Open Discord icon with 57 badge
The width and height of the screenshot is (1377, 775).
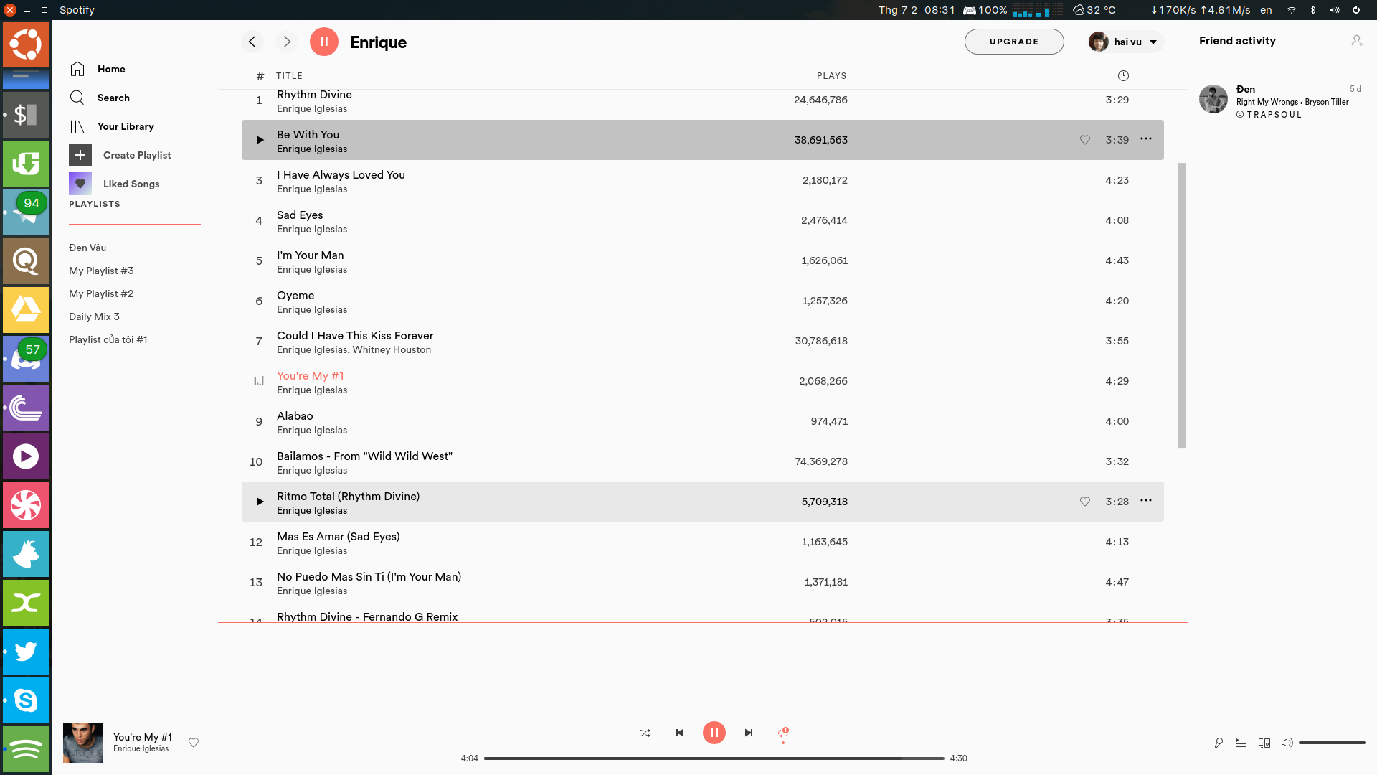pos(26,359)
